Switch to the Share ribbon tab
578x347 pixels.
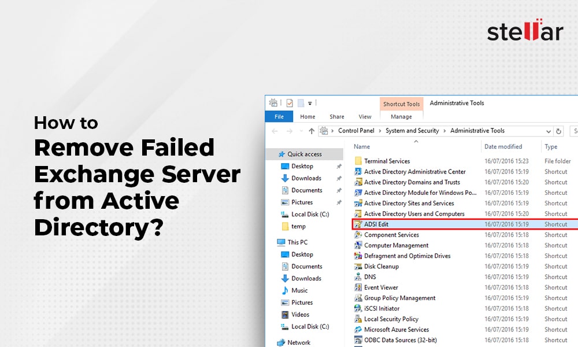coord(337,116)
